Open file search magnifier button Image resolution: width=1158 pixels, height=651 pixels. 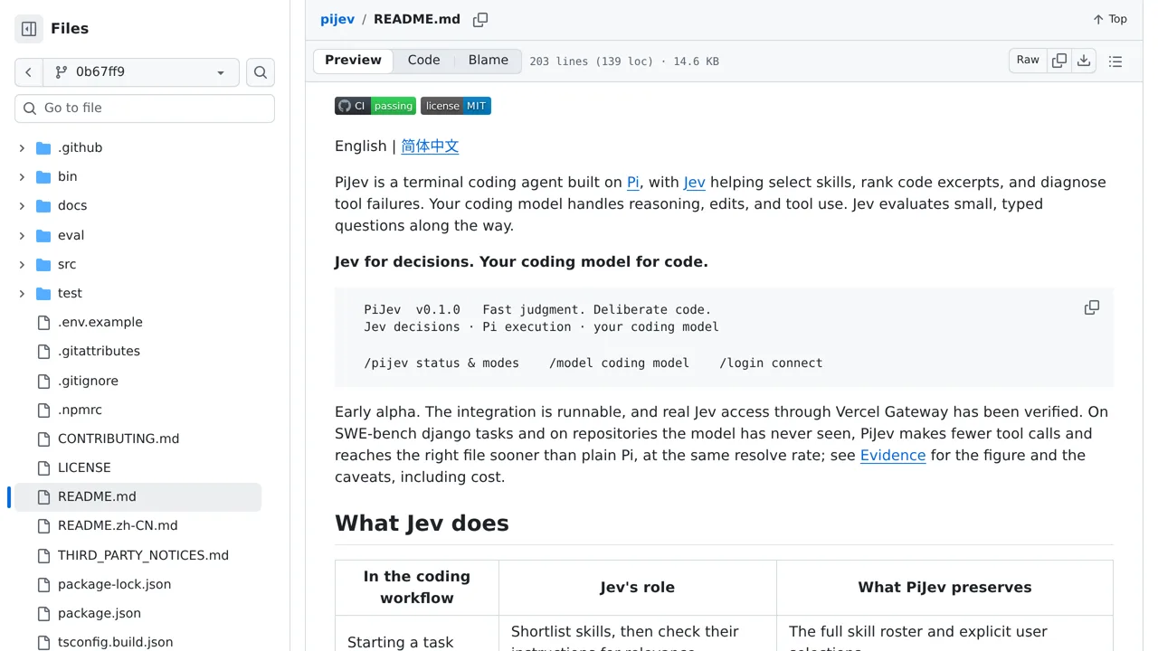point(261,72)
